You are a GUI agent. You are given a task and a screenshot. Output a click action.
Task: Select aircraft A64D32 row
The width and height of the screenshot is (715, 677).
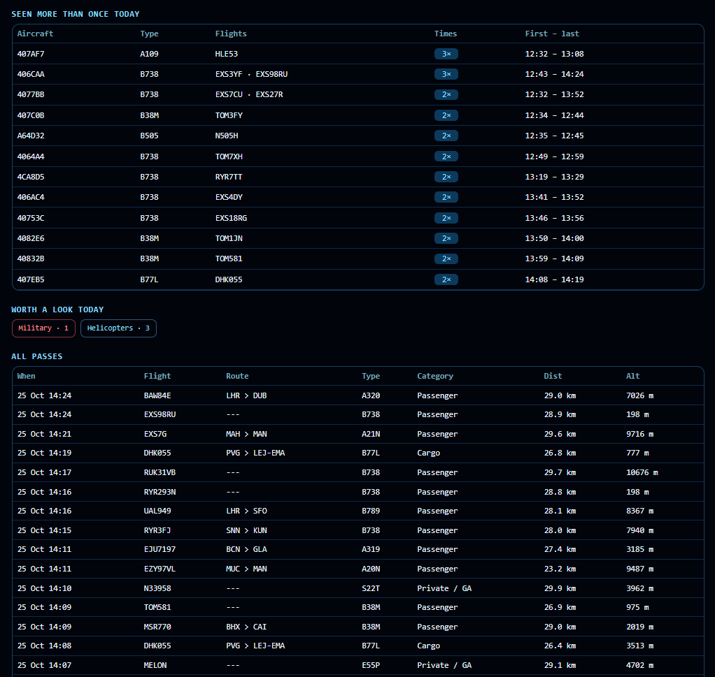coord(358,136)
